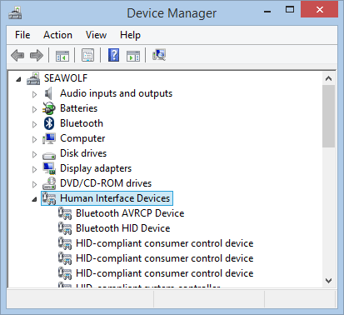Click the Back arrow toolbar button
This screenshot has height=315, width=344.
[17, 55]
